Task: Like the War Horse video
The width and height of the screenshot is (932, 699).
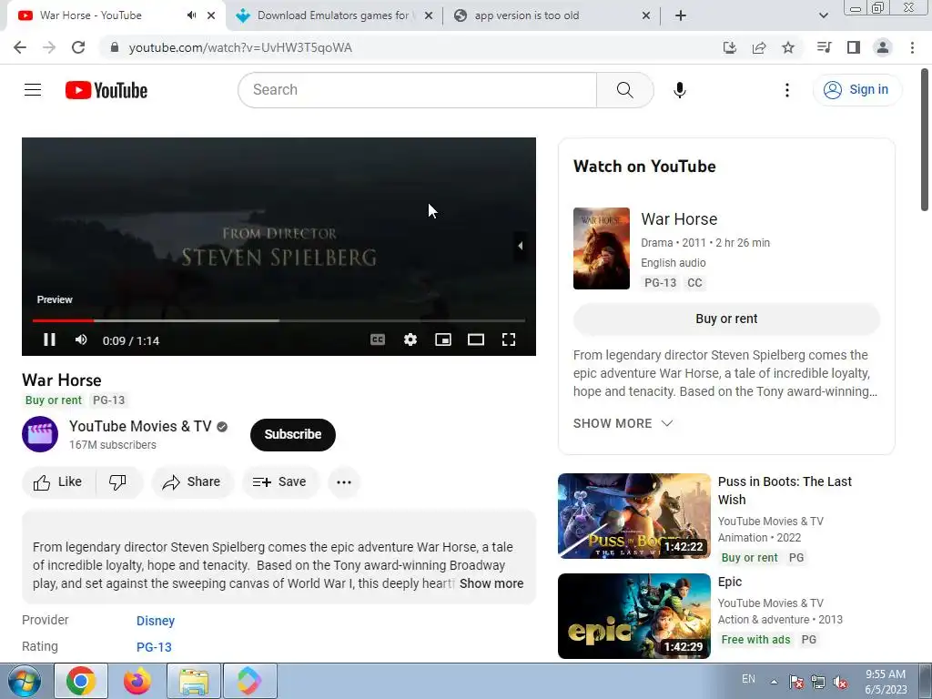Action: (58, 481)
